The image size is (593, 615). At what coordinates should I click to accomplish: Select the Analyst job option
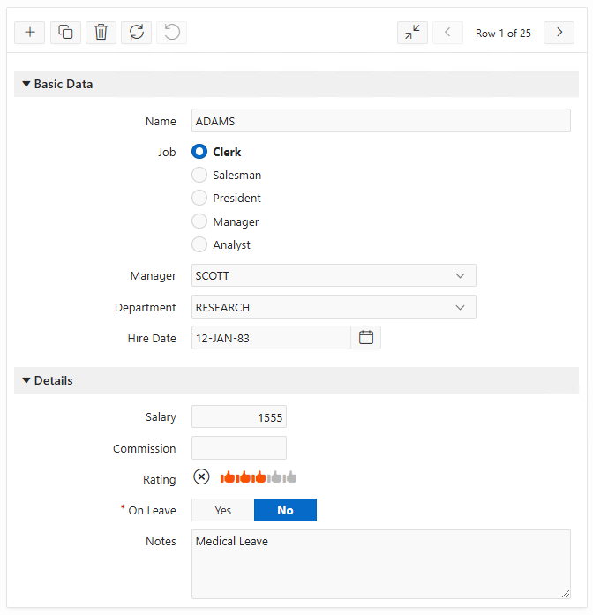pyautogui.click(x=221, y=244)
